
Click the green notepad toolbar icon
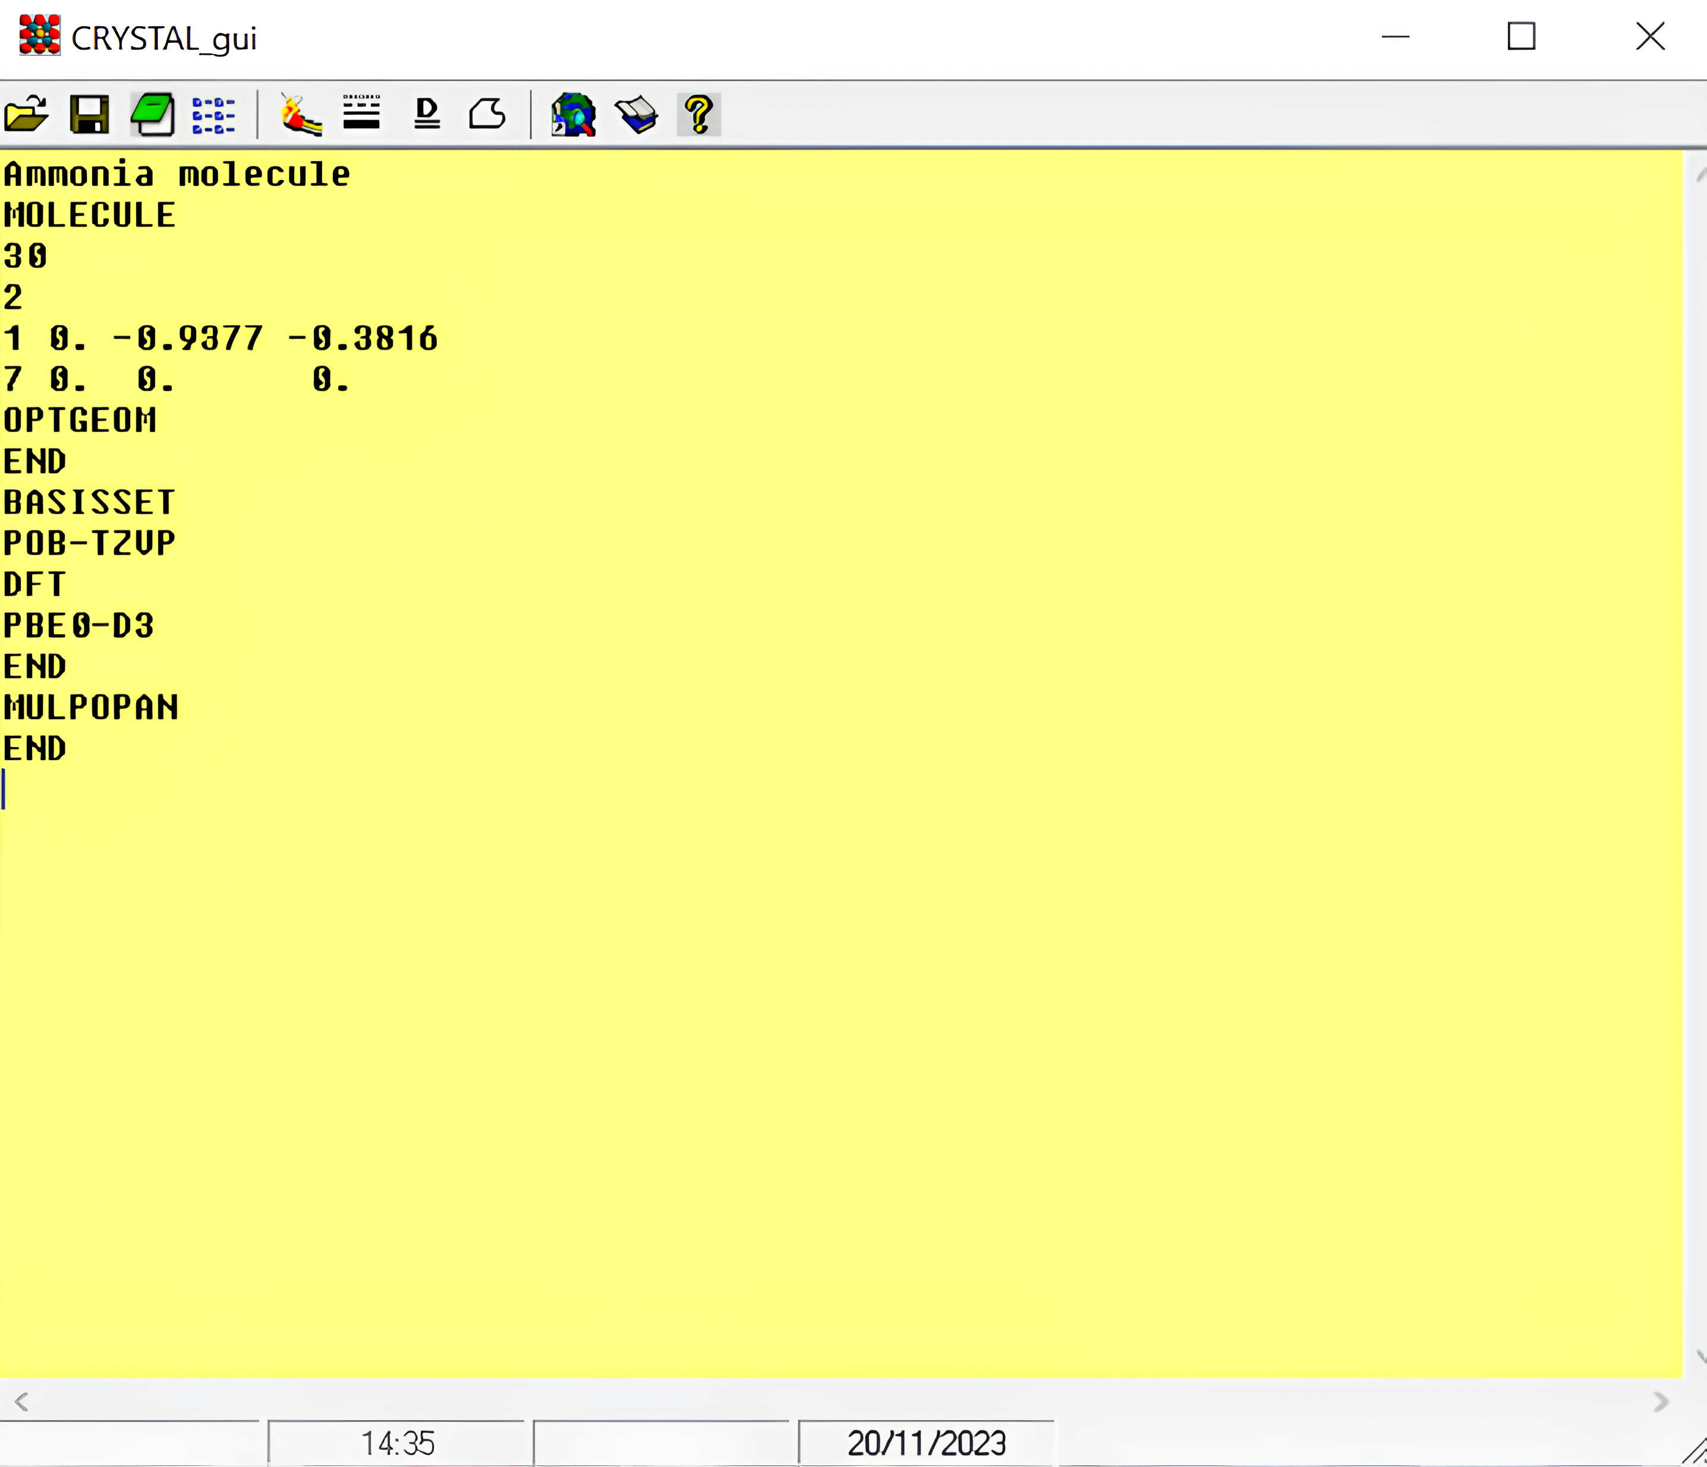coord(152,115)
